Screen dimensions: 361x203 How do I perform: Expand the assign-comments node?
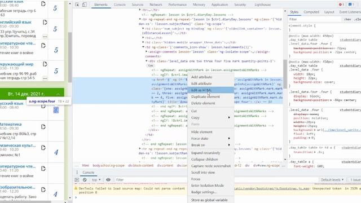coord(147,52)
